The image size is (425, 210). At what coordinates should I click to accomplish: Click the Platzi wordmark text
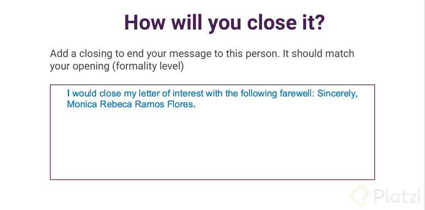point(398,196)
